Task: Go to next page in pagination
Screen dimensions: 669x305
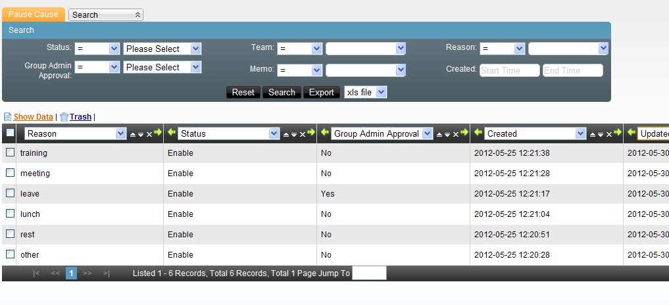Action: [87, 273]
